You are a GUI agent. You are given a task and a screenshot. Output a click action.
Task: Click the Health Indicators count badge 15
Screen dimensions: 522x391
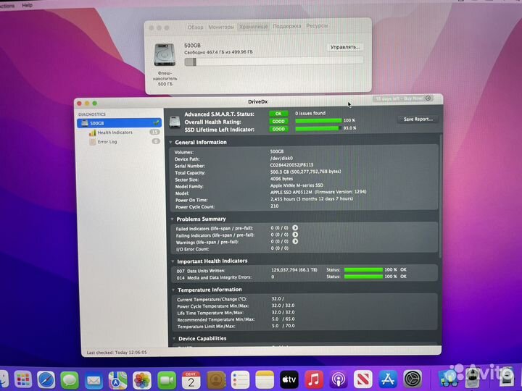(154, 132)
